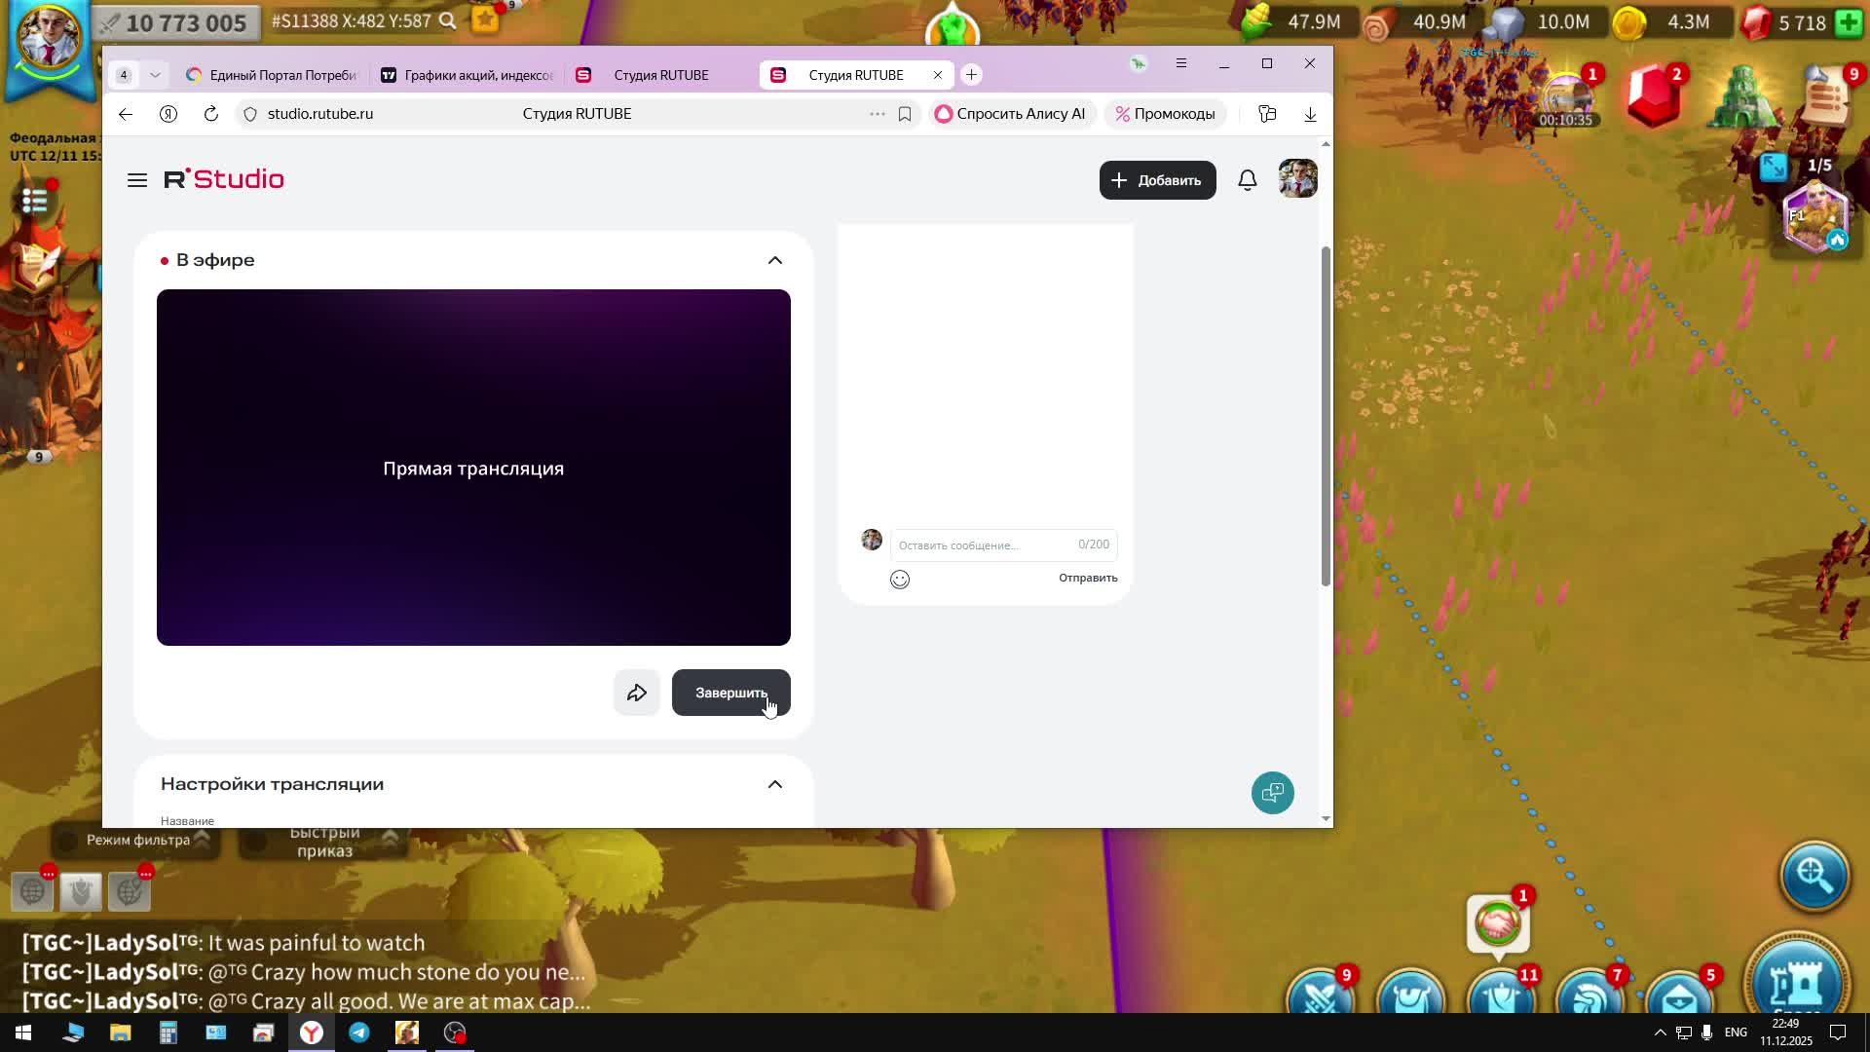
Task: Open the emoji picker in chat
Action: point(900,580)
